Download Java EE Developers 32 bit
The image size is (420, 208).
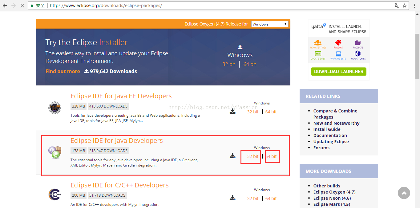[x=253, y=112]
